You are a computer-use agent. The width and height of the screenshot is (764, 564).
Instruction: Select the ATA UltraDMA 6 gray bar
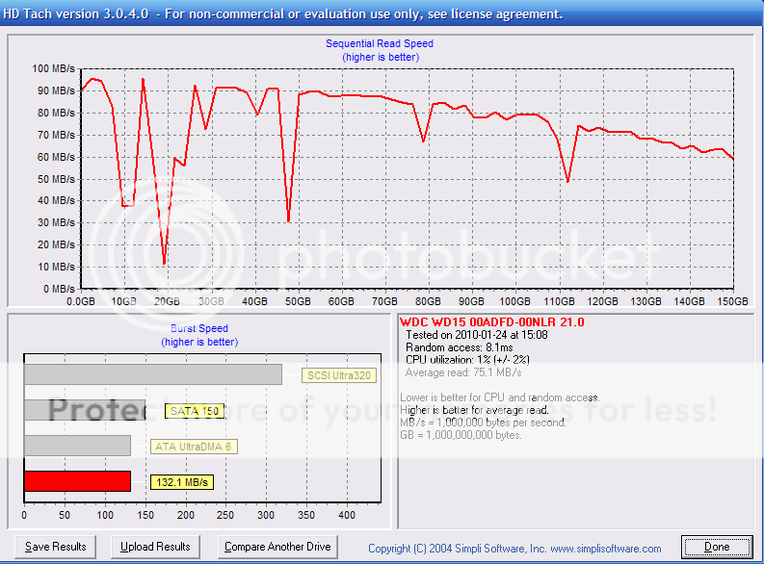tap(77, 446)
